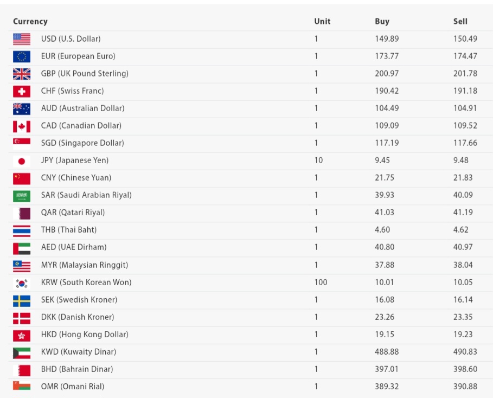
Task: Click the USD buy rate 149.89
Action: [387, 39]
